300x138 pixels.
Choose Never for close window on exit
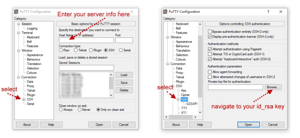(x=80, y=110)
